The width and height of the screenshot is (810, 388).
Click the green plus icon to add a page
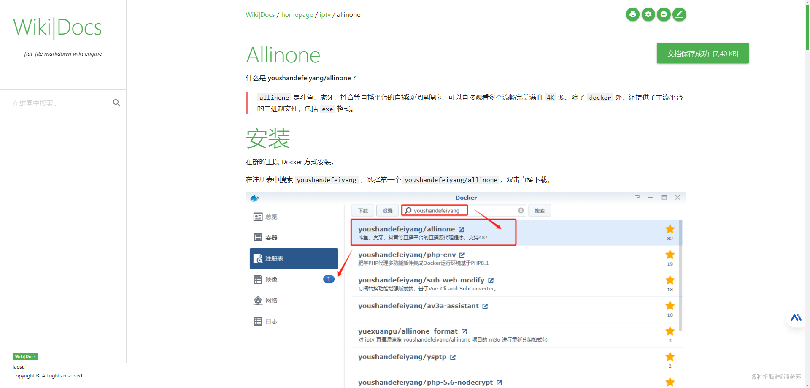664,14
